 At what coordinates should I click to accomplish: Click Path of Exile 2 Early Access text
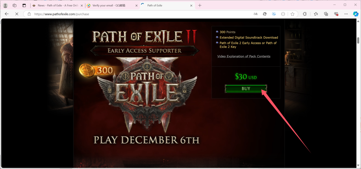(x=248, y=45)
